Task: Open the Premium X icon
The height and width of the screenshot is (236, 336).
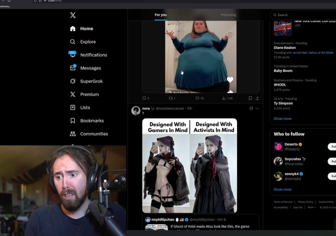Action: pyautogui.click(x=73, y=94)
